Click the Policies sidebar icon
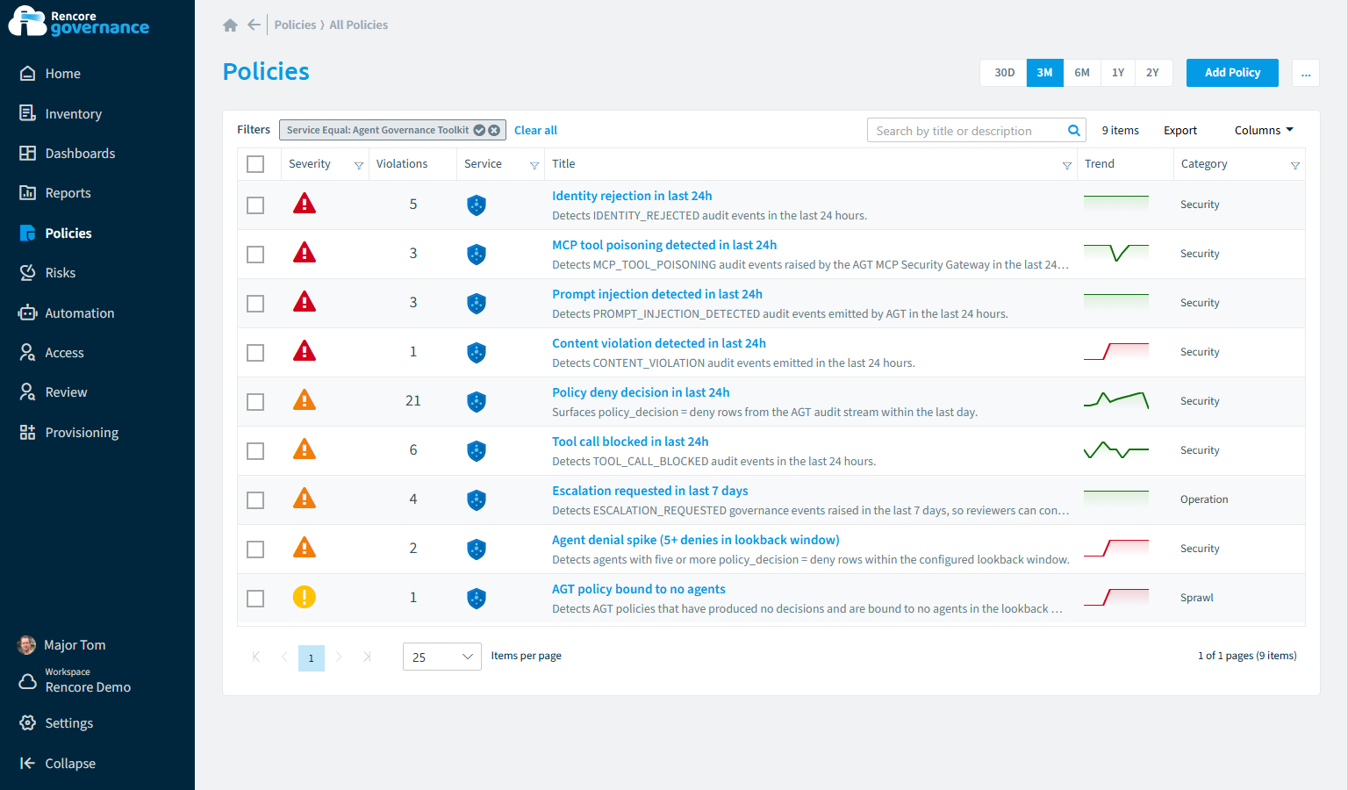The width and height of the screenshot is (1348, 790). point(28,233)
